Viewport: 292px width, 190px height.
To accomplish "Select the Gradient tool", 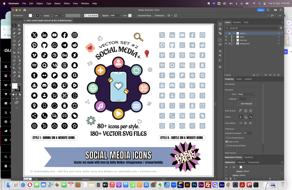I will click(x=19, y=61).
